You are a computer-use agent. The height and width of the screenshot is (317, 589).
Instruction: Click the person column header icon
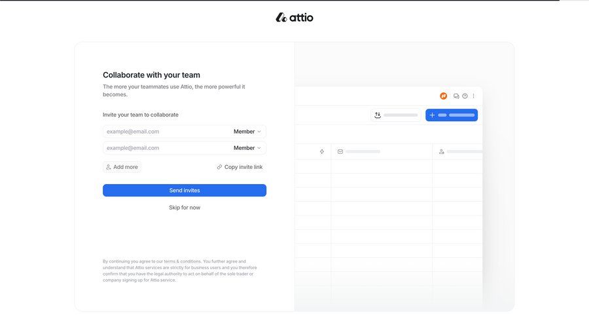(441, 151)
